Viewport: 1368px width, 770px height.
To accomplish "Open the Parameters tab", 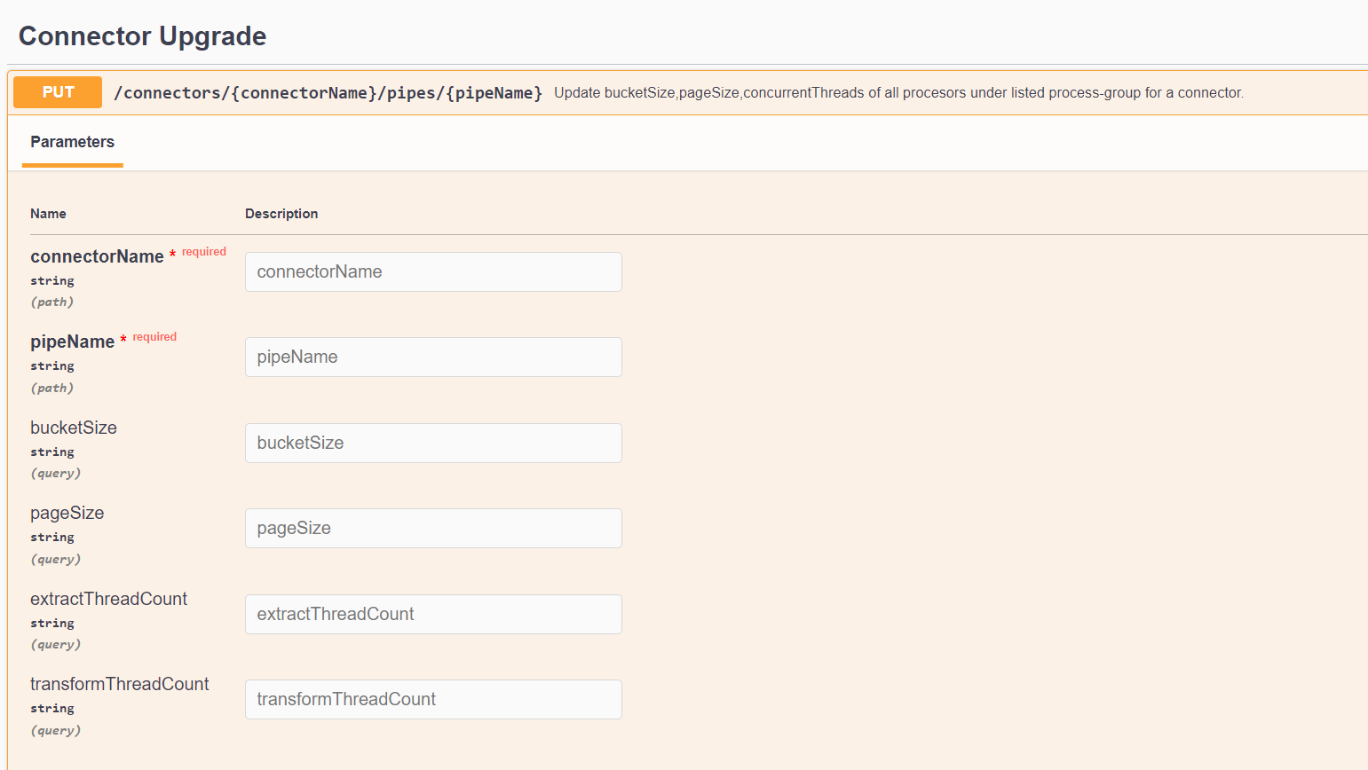I will tap(73, 142).
